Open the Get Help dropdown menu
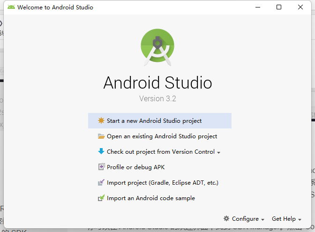 [287, 219]
